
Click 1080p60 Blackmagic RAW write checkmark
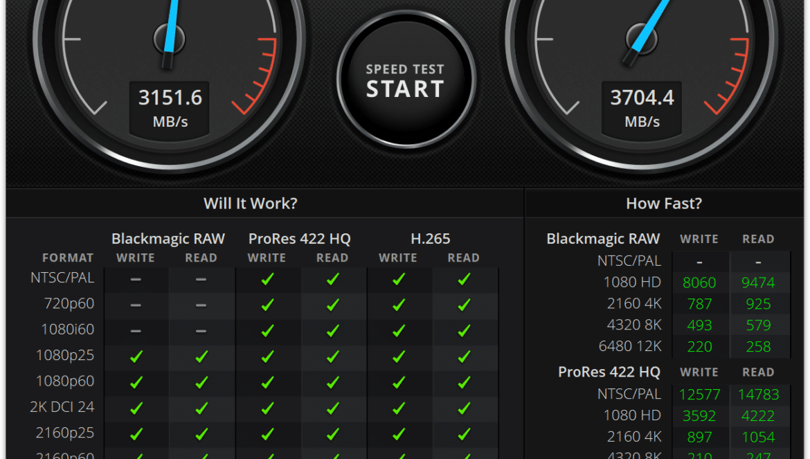point(136,383)
